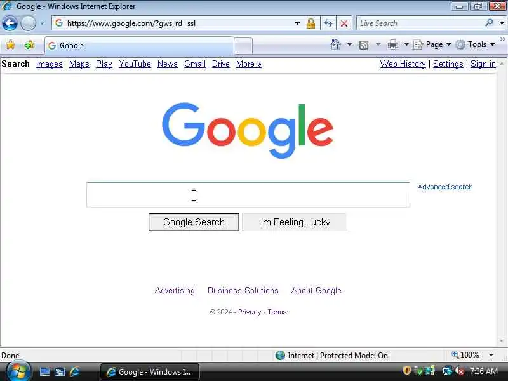Open a new blank tab
Screen dimensions: 508x381
243,46
